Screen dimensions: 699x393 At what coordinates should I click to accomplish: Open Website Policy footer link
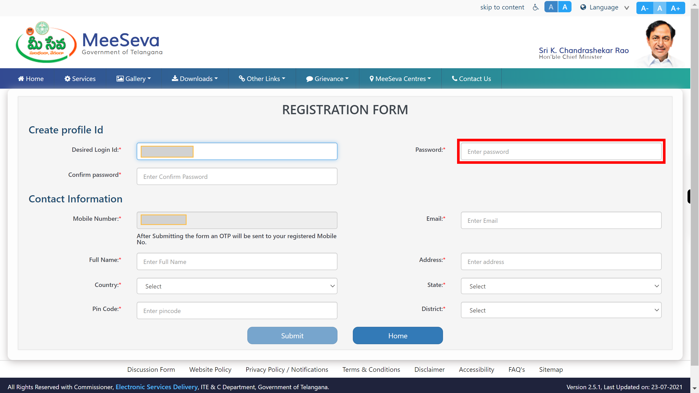click(210, 369)
